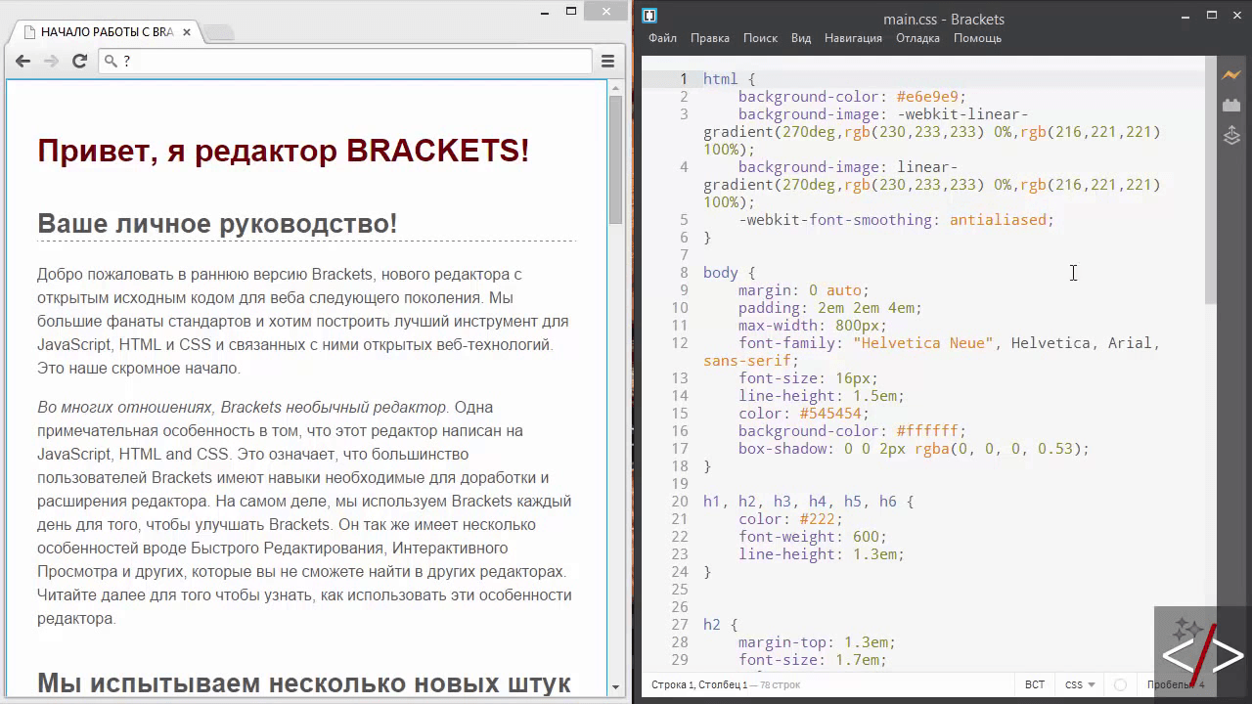The width and height of the screenshot is (1252, 704).
Task: Click search magnifier in Chrome address bar
Action: (x=111, y=61)
